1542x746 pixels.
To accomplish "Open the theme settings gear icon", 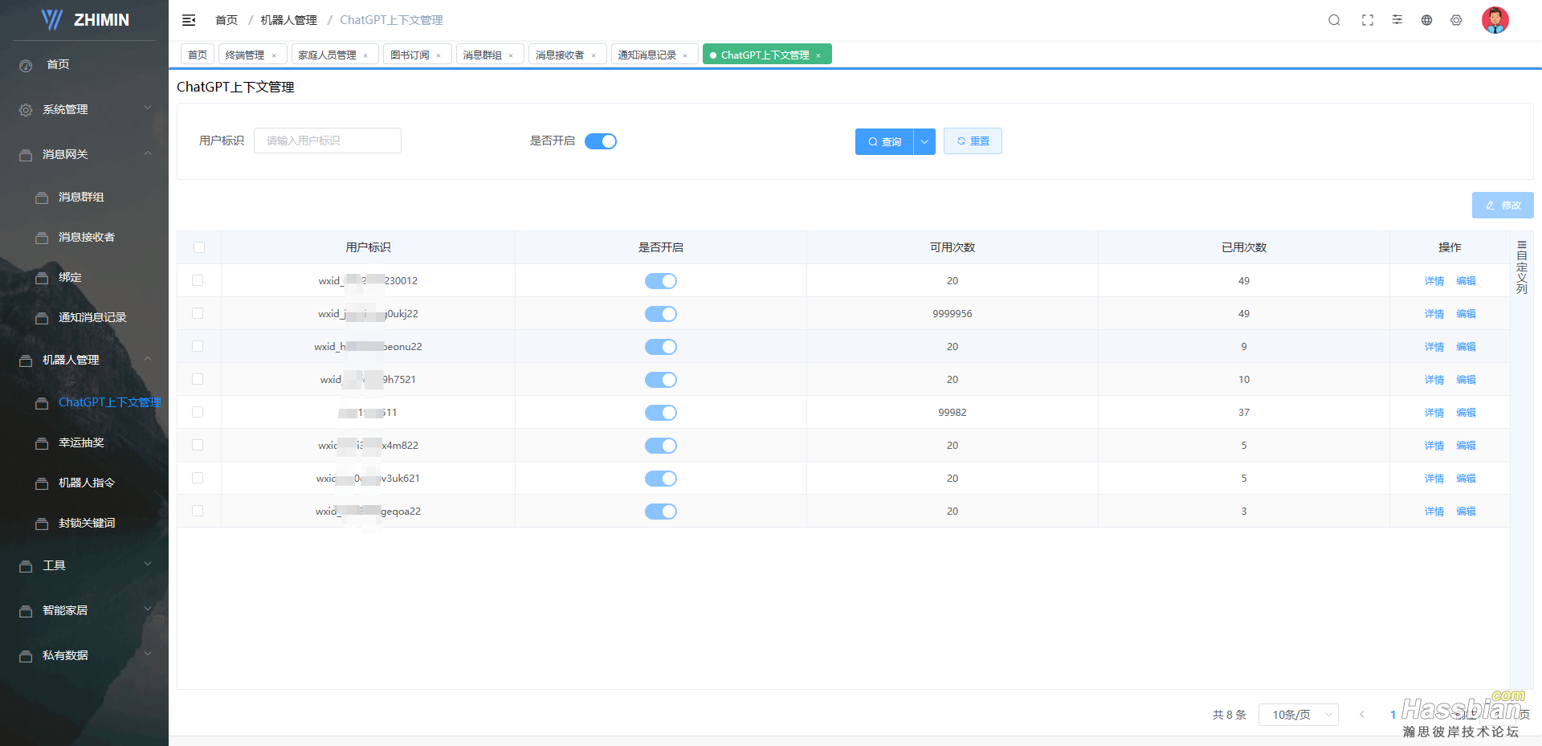I will pyautogui.click(x=1456, y=20).
